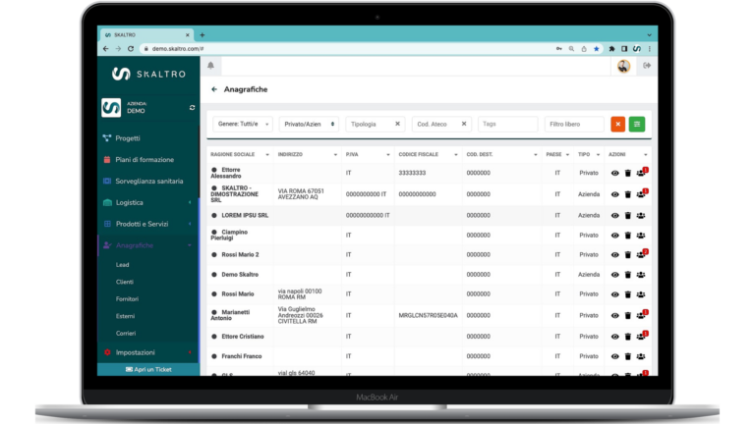This screenshot has height=424, width=755.
Task: View details of Rossi Mario 2
Action: tap(614, 255)
